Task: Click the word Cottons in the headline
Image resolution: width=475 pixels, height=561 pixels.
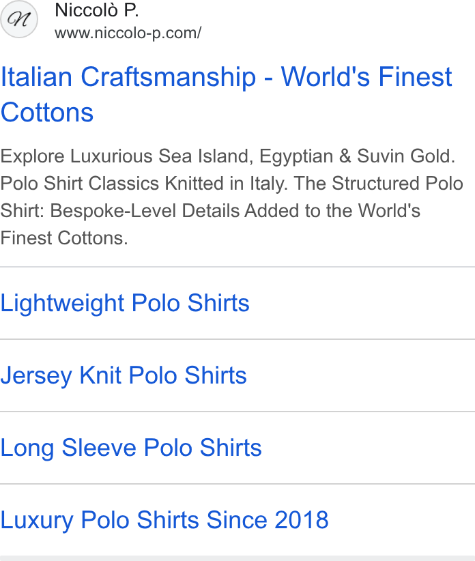Action: coord(47,113)
